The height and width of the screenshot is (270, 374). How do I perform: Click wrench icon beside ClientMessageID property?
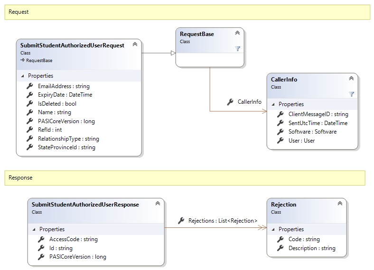tap(280, 114)
